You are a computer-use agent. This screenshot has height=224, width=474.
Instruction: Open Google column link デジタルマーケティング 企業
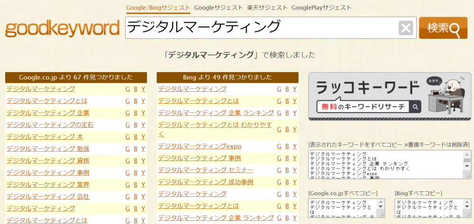48,113
